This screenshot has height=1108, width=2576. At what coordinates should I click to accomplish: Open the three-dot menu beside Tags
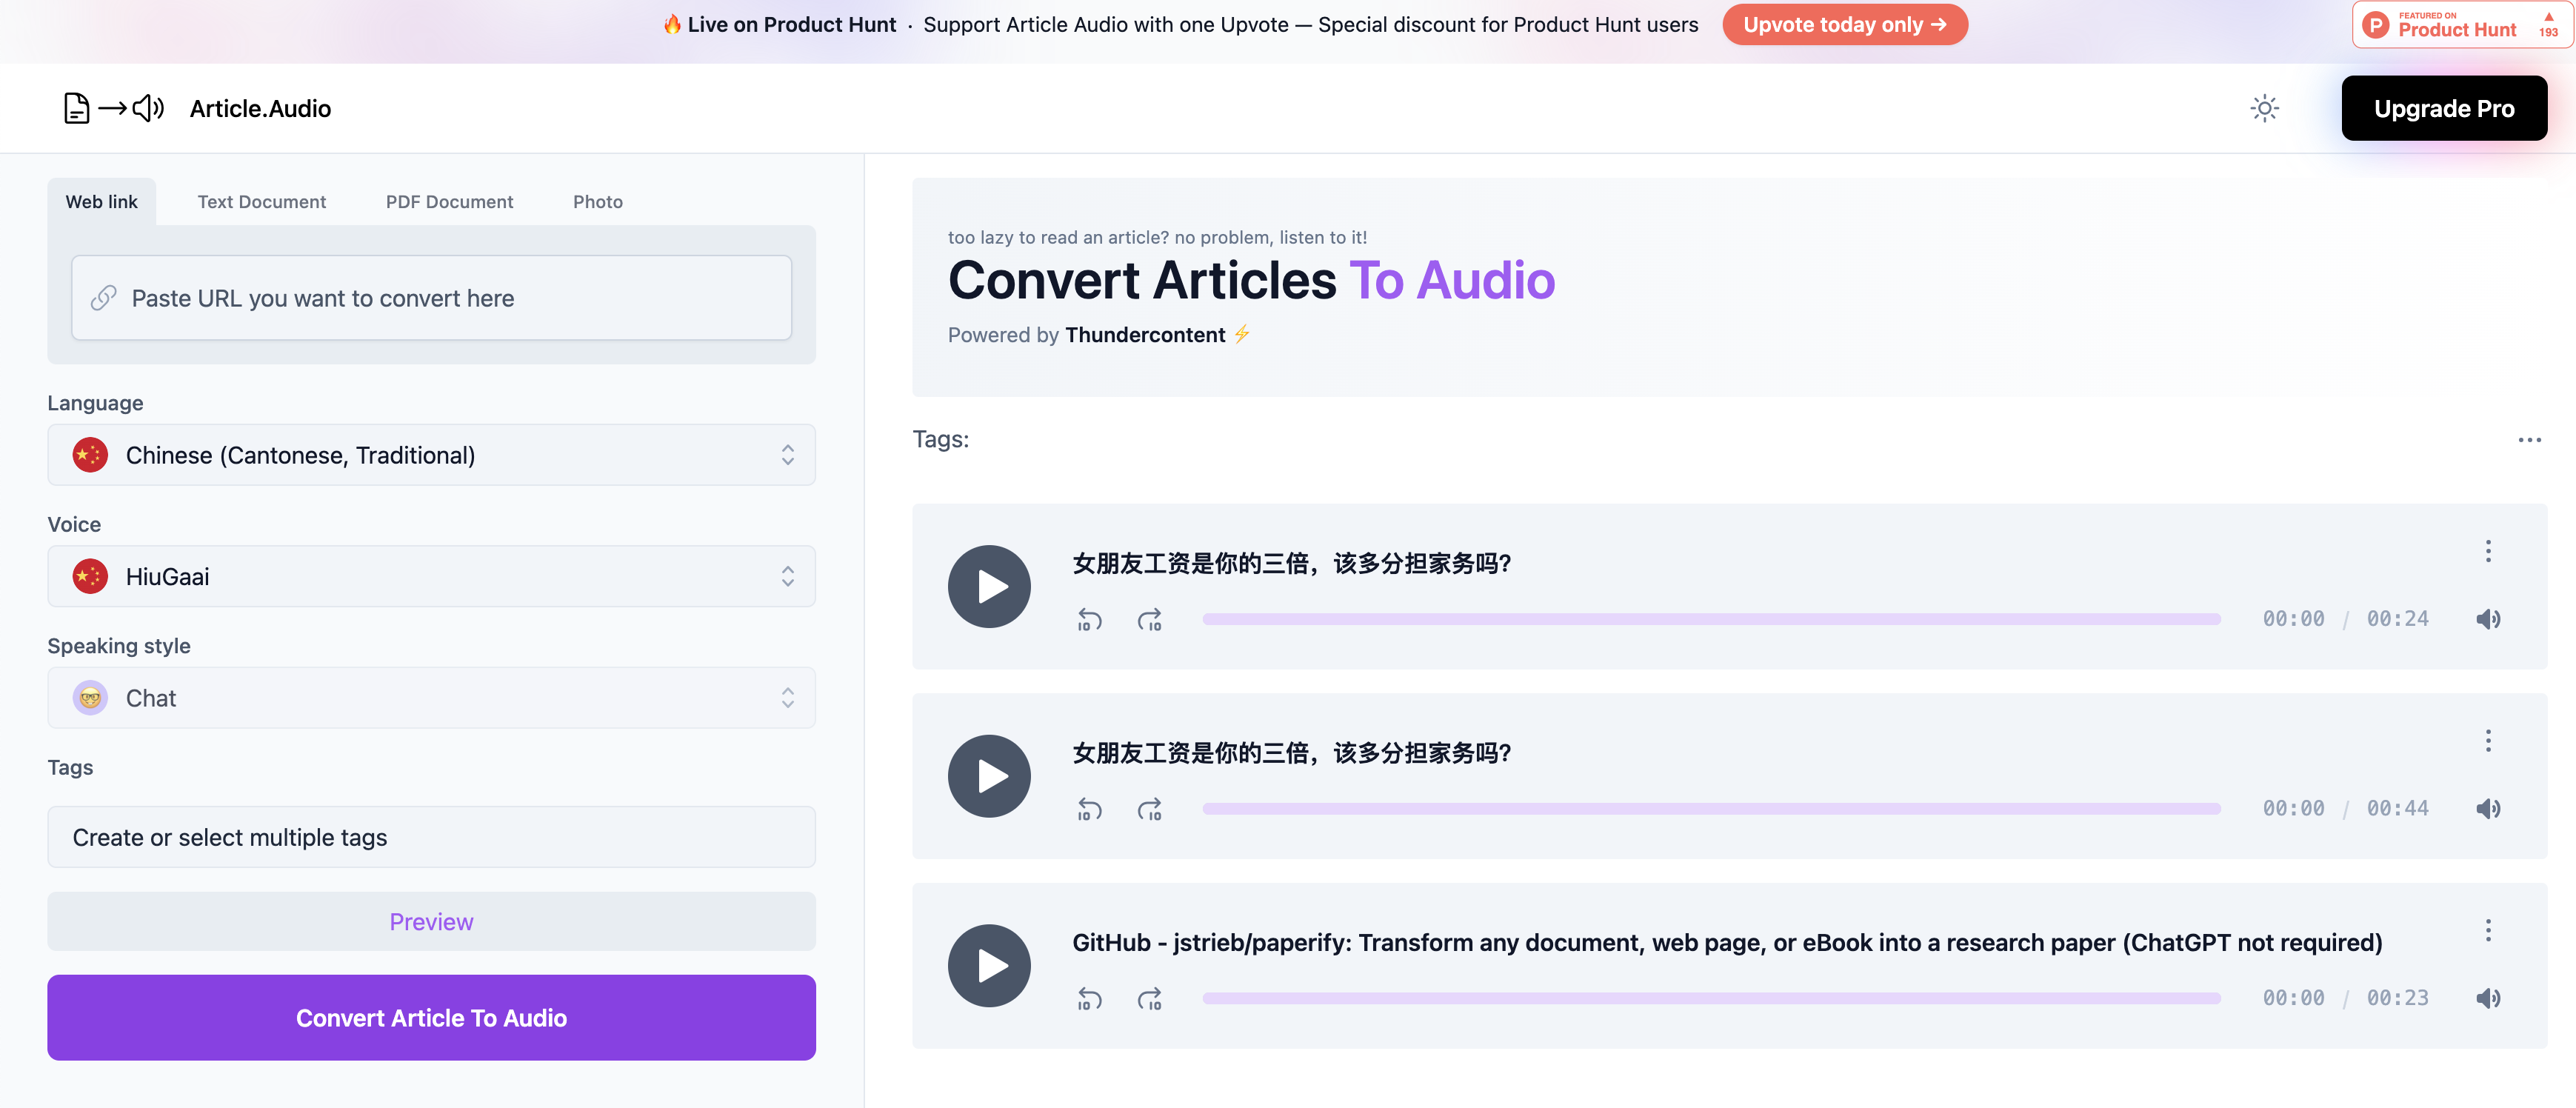[2529, 440]
